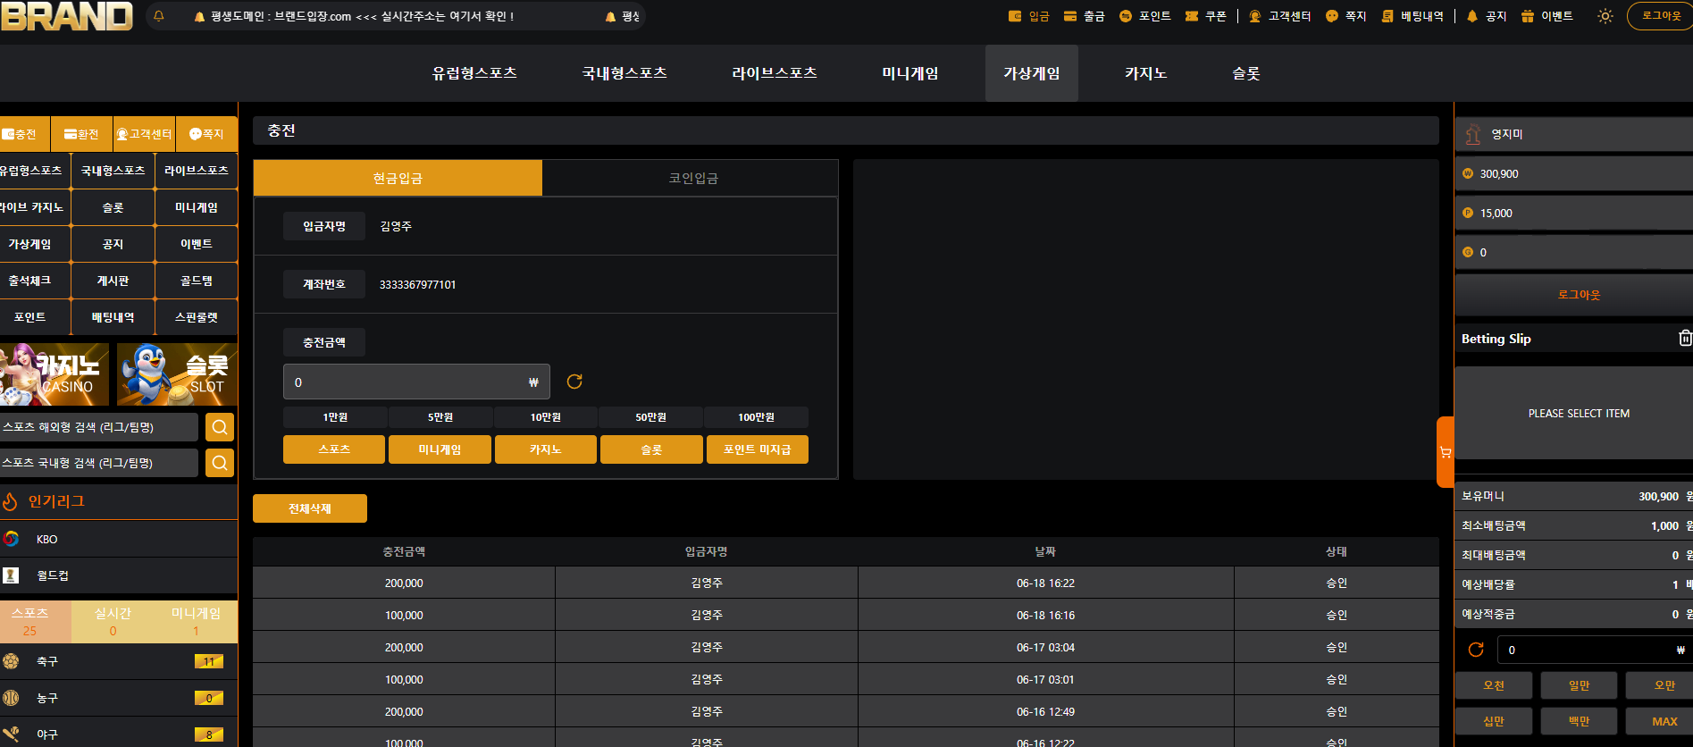
Task: Open the orange cart side tab
Action: pos(1445,452)
